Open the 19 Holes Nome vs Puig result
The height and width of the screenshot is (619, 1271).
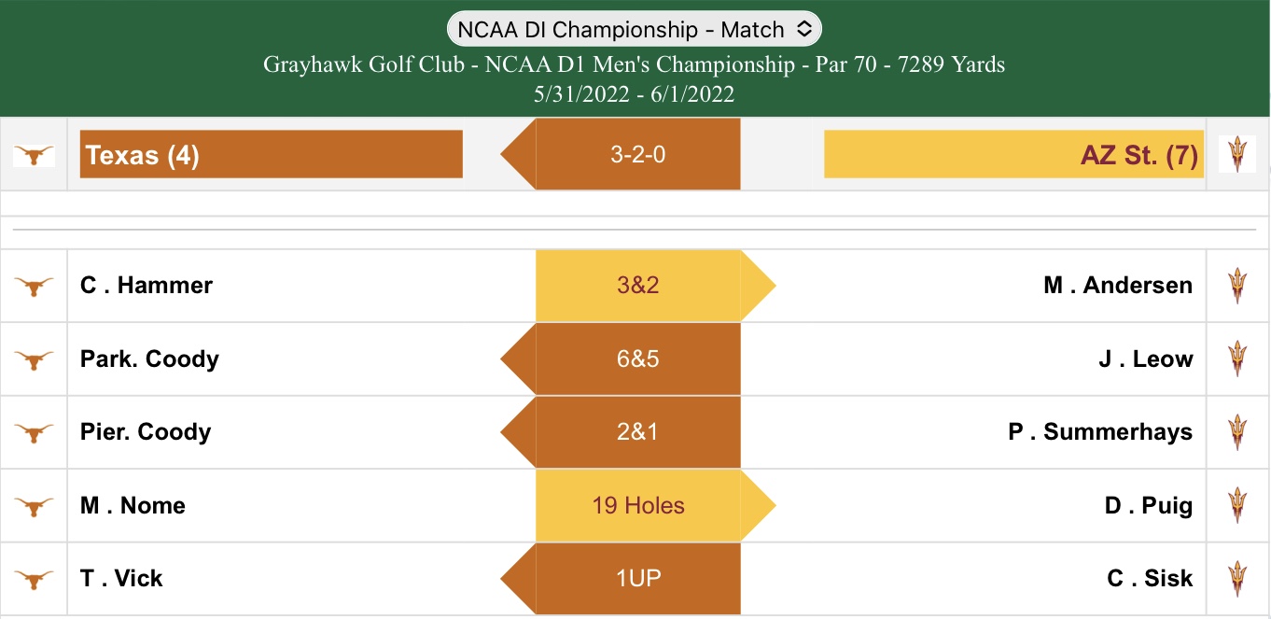pyautogui.click(x=638, y=506)
